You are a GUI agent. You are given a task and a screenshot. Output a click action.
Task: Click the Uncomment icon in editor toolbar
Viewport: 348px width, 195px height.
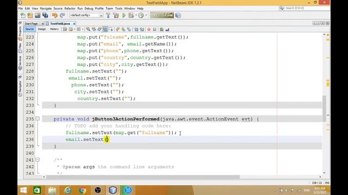167,29
